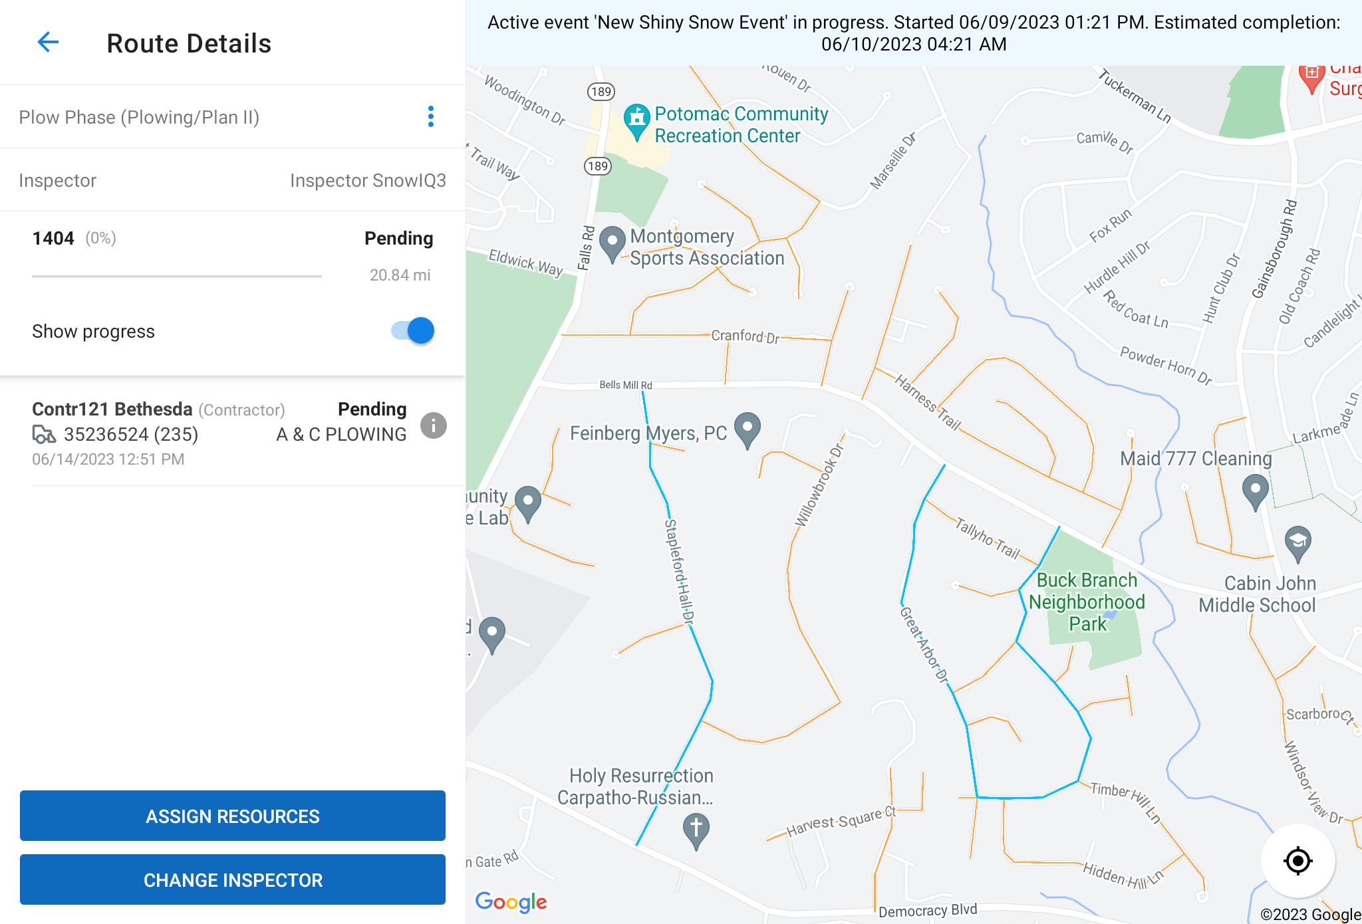The image size is (1362, 924).
Task: Click the Inspector SnowIQ3 row
Action: (233, 180)
